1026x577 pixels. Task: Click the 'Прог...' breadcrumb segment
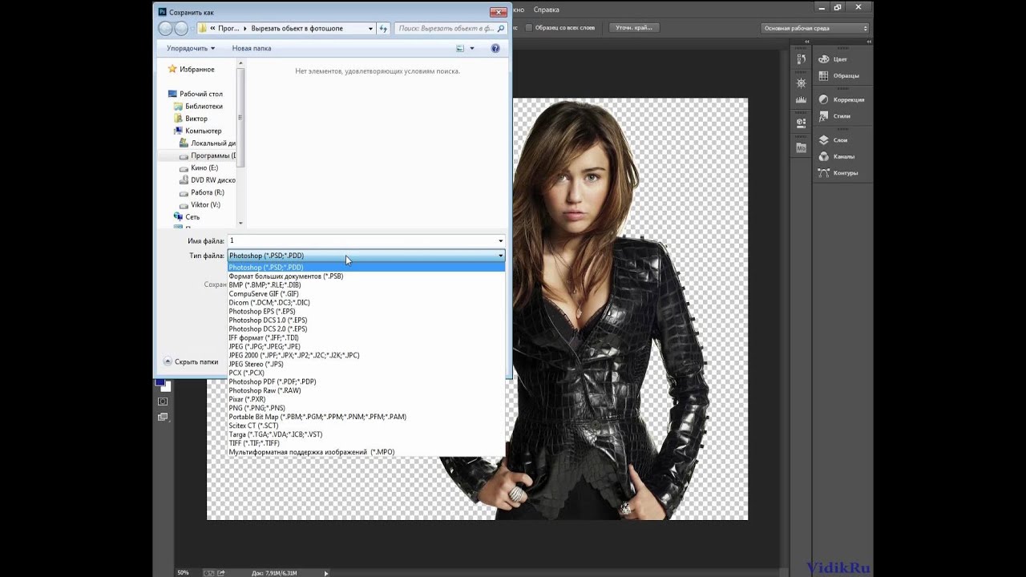[229, 28]
